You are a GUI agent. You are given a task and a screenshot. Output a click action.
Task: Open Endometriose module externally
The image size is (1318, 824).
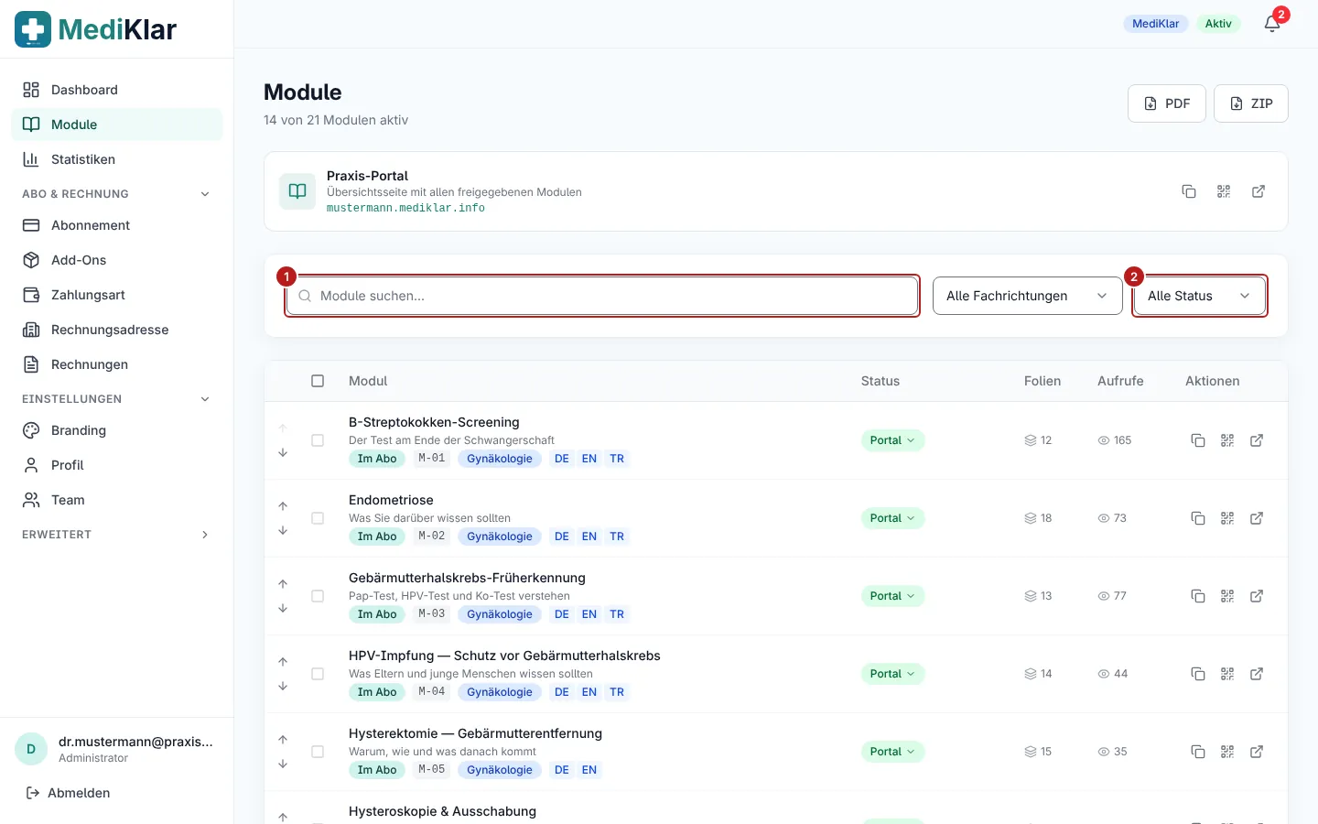(x=1257, y=518)
